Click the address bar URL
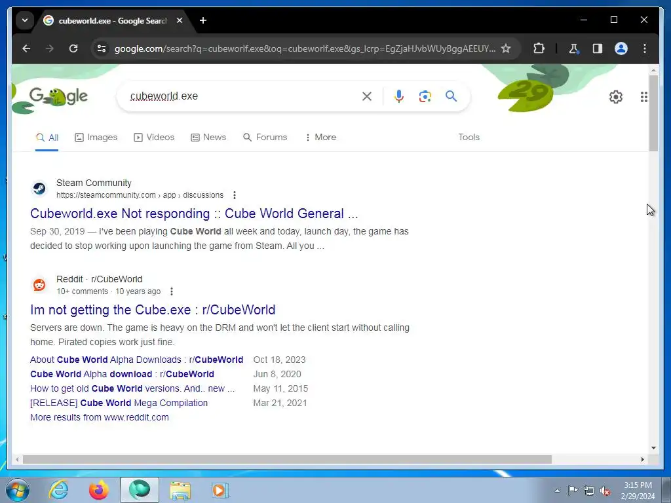Image resolution: width=671 pixels, height=503 pixels. tap(305, 48)
